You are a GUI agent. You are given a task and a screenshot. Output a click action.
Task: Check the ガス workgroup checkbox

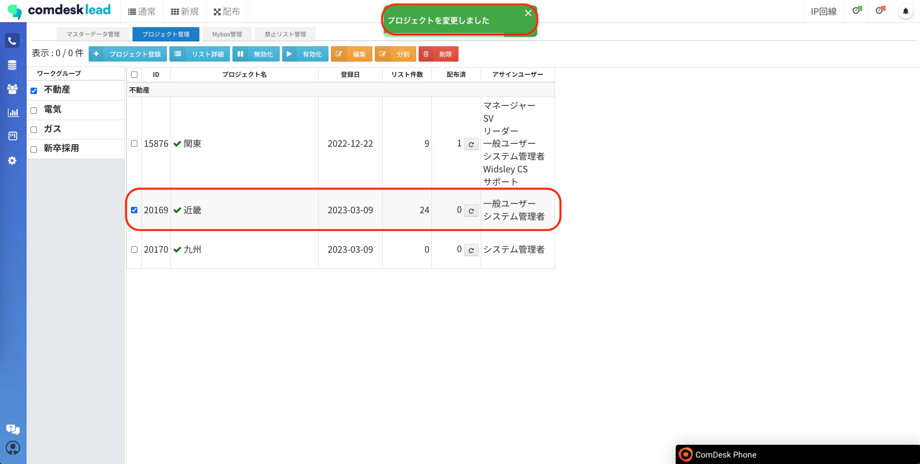tap(34, 130)
